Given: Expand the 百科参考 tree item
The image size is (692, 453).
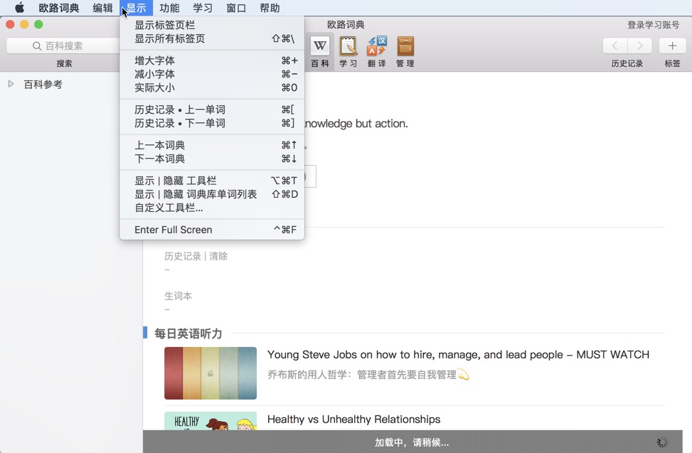Looking at the screenshot, I should [11, 84].
